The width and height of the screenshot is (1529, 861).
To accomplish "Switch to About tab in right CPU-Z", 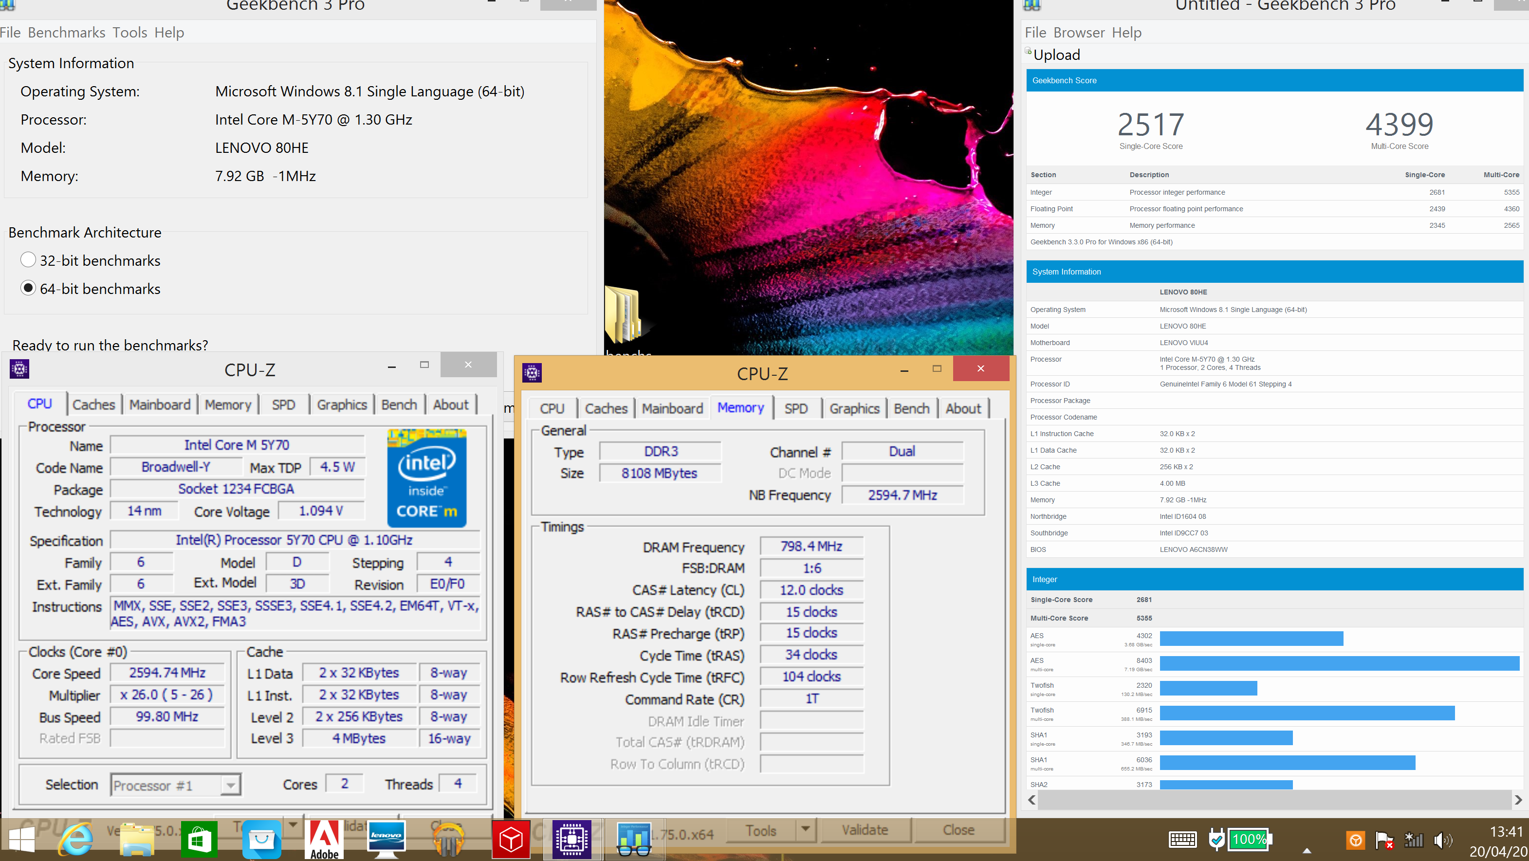I will (x=963, y=408).
